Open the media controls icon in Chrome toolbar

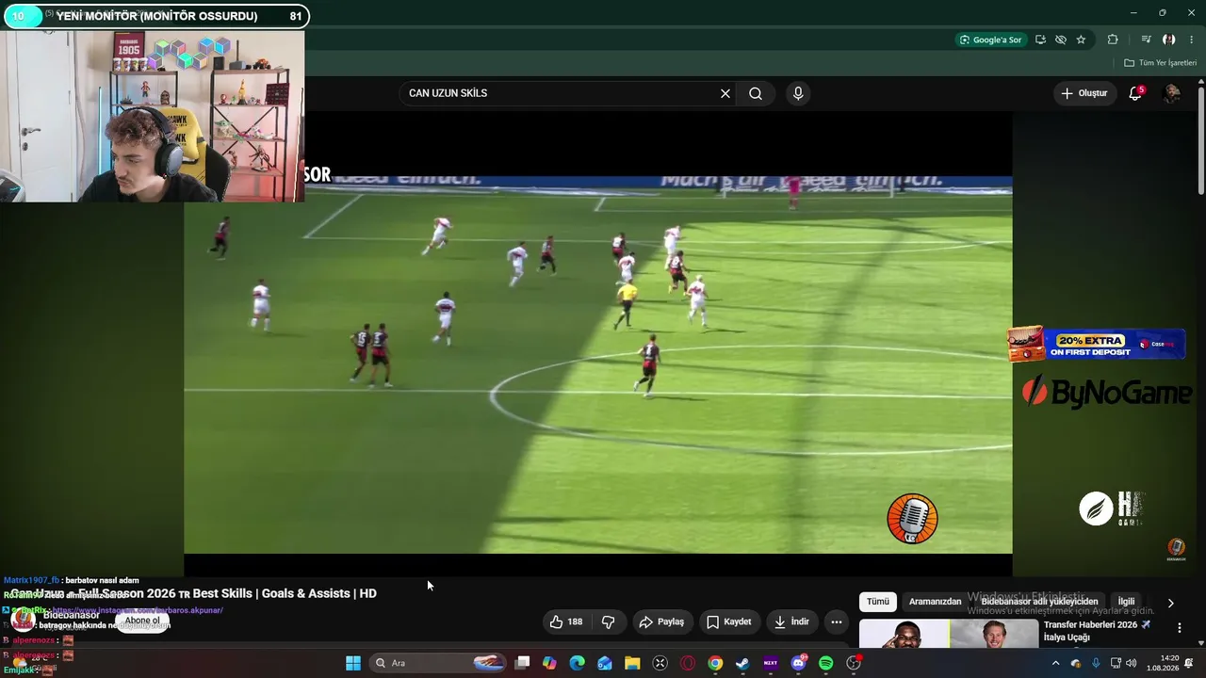1146,40
